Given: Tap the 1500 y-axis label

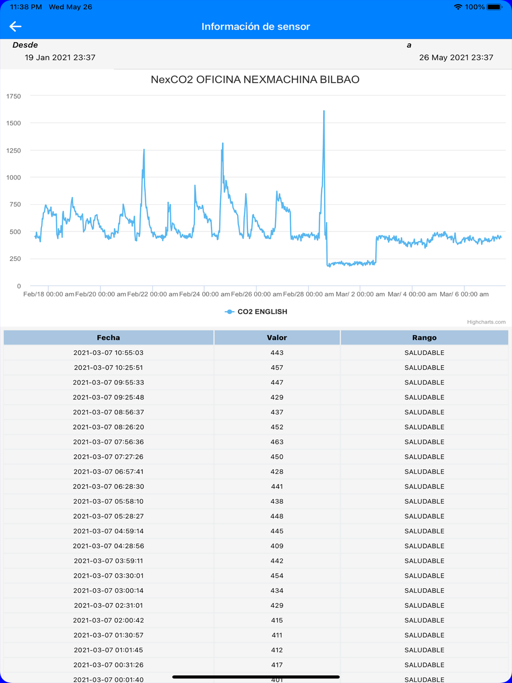Looking at the screenshot, I should pyautogui.click(x=13, y=123).
